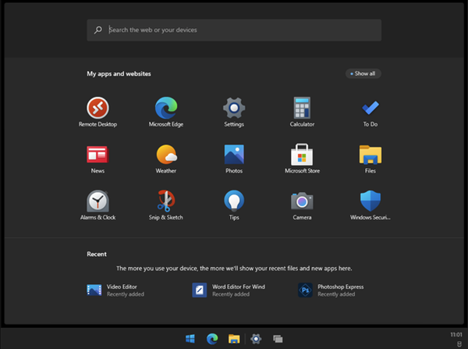Open the Camera app
Image resolution: width=468 pixels, height=349 pixels.
pyautogui.click(x=302, y=205)
